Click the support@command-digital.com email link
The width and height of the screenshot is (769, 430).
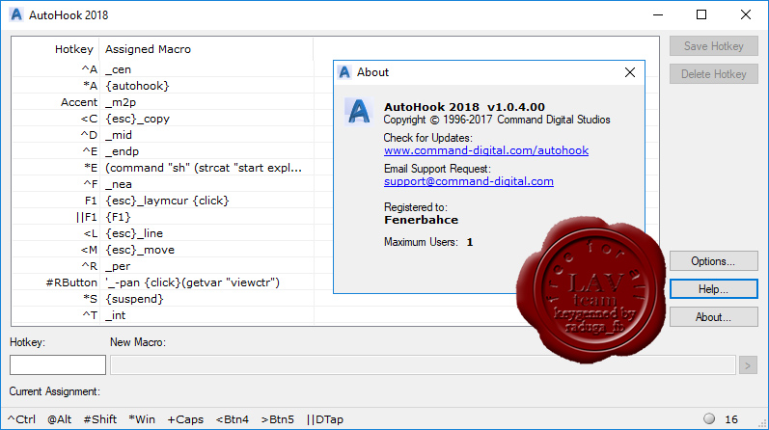tap(468, 181)
